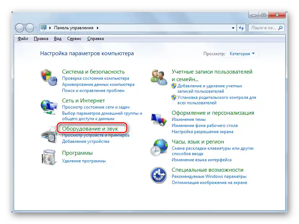Minimize the Control Panel window
Image resolution: width=299 pixels, height=224 pixels.
pos(254,15)
